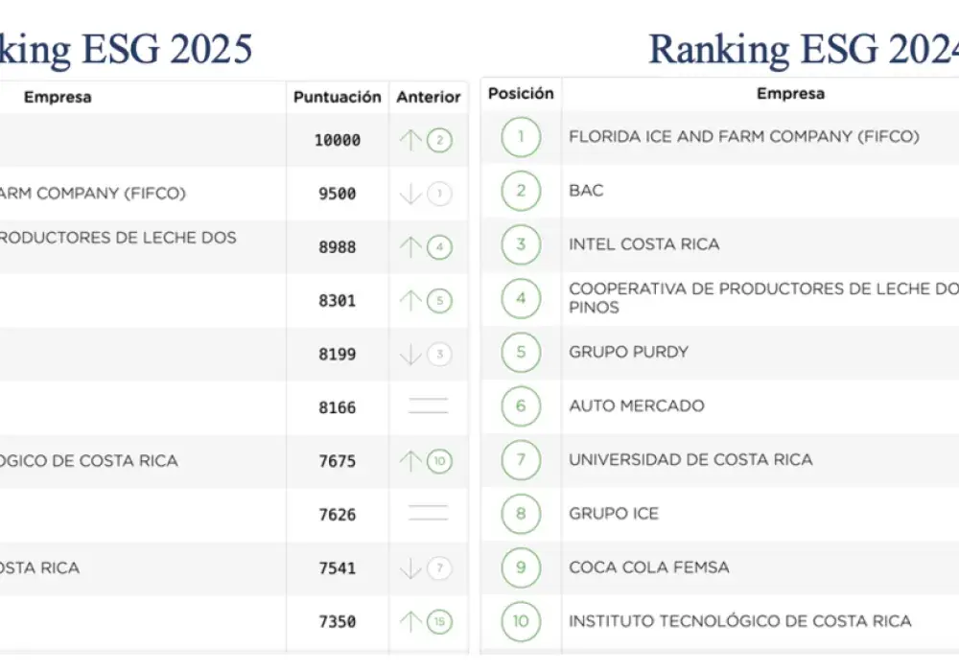The width and height of the screenshot is (959, 671).
Task: Click the position 5 circle beside Grupo Purdy
Action: pyautogui.click(x=521, y=352)
